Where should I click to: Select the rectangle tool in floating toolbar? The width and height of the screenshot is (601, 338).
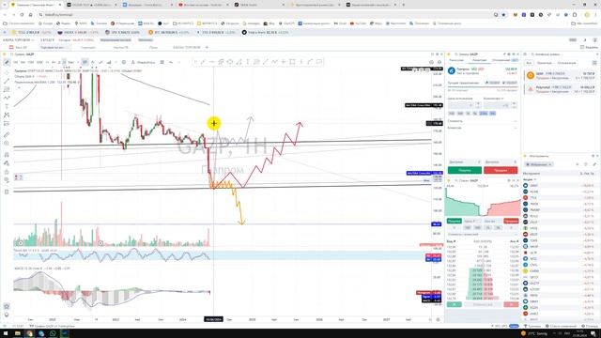point(292,62)
